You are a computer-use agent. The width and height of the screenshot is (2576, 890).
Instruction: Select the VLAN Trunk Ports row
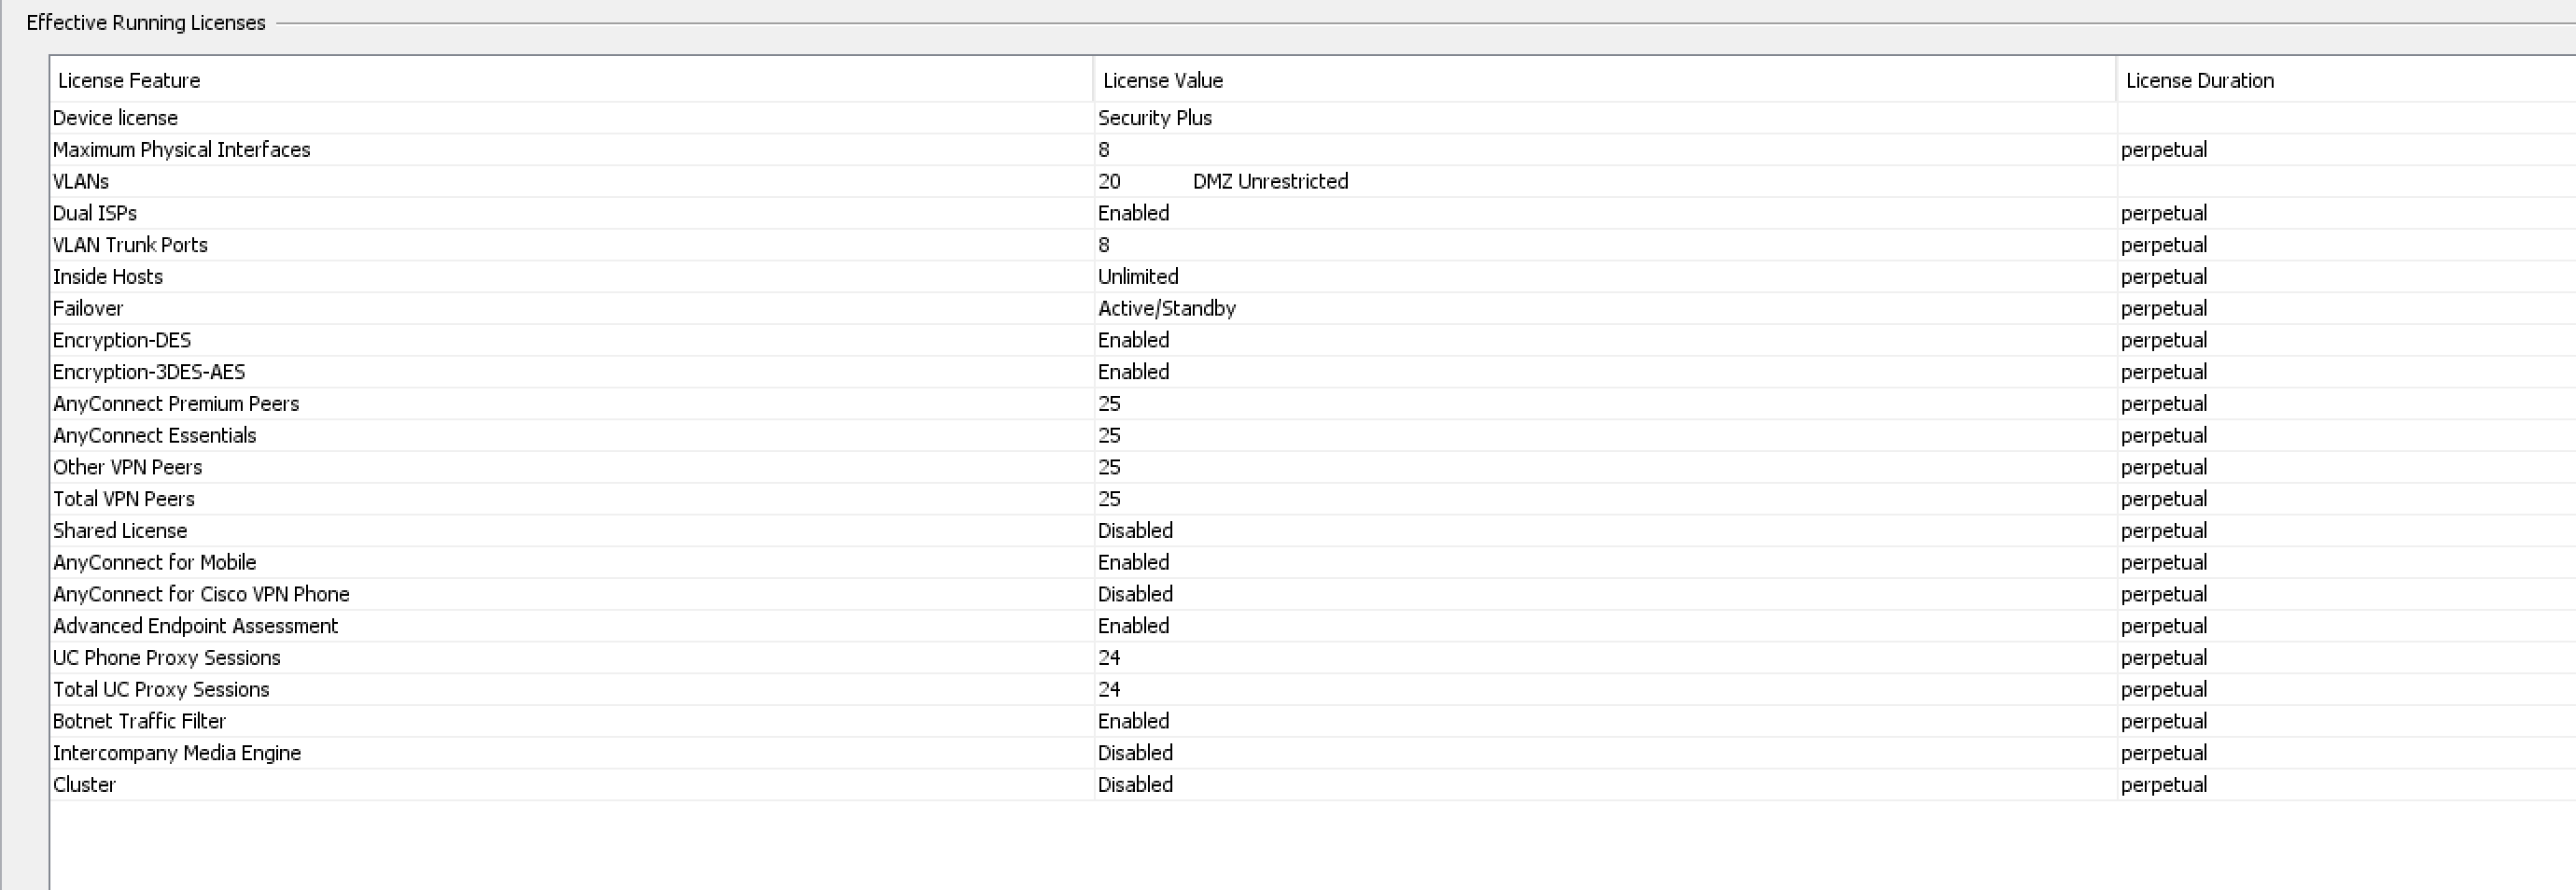(1313, 246)
